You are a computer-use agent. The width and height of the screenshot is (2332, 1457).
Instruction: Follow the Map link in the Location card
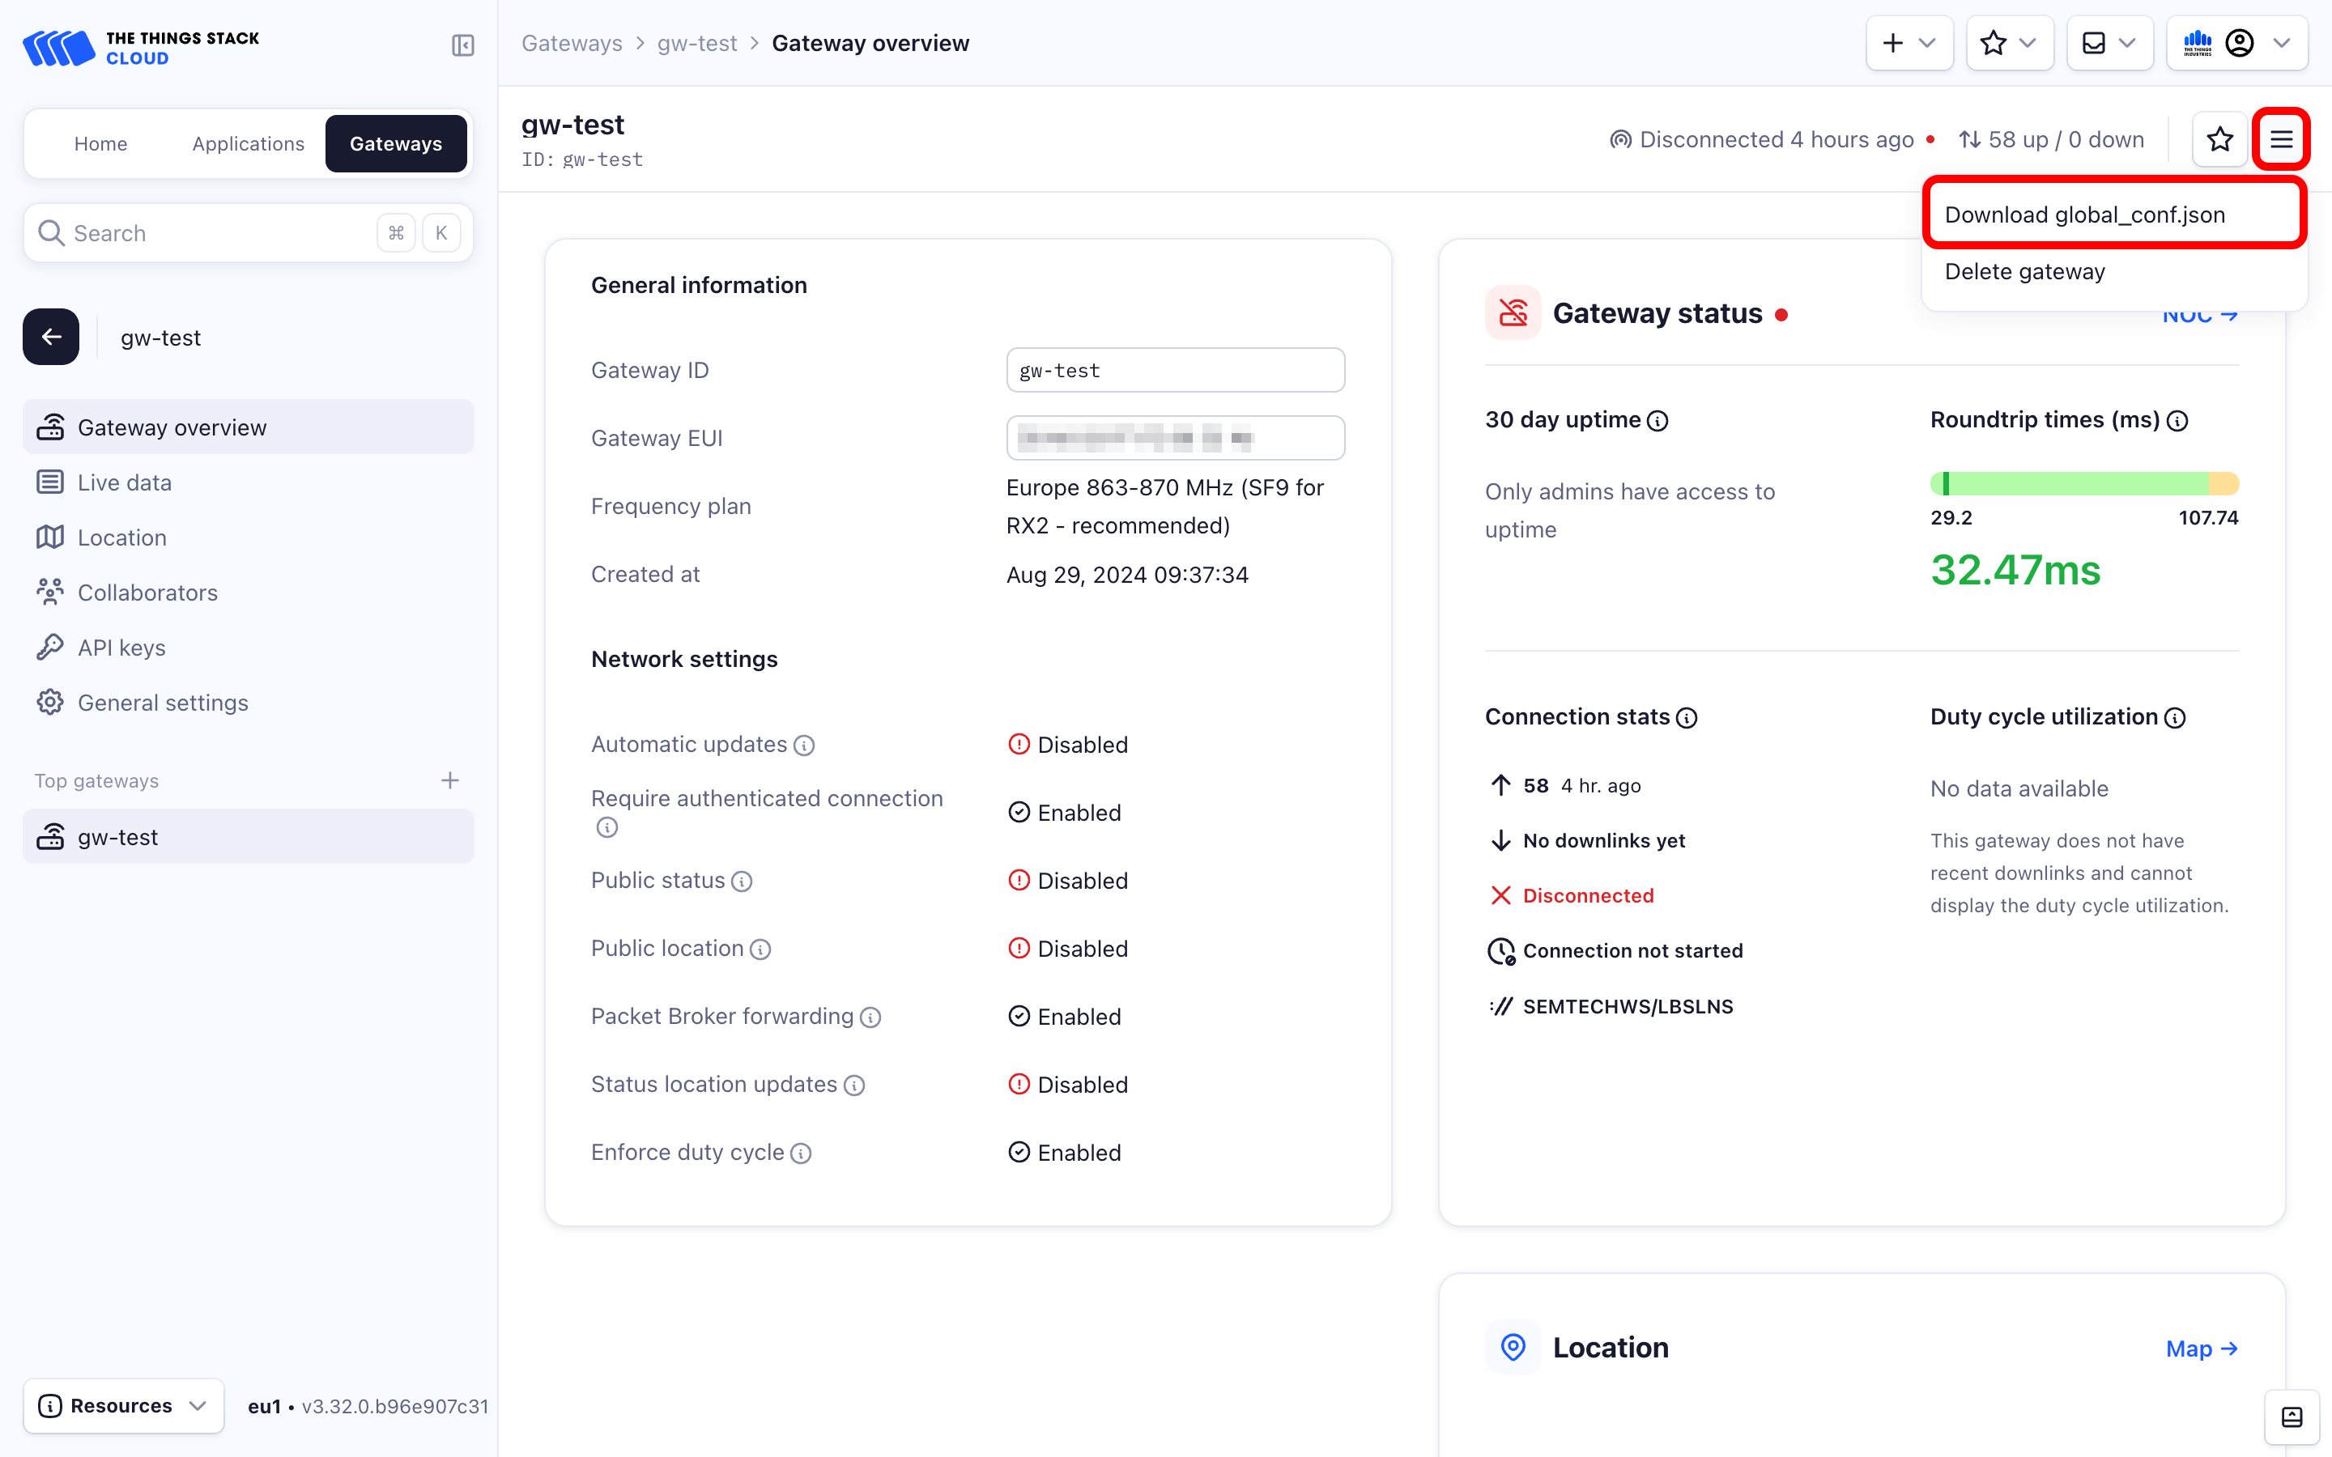[x=2201, y=1349]
